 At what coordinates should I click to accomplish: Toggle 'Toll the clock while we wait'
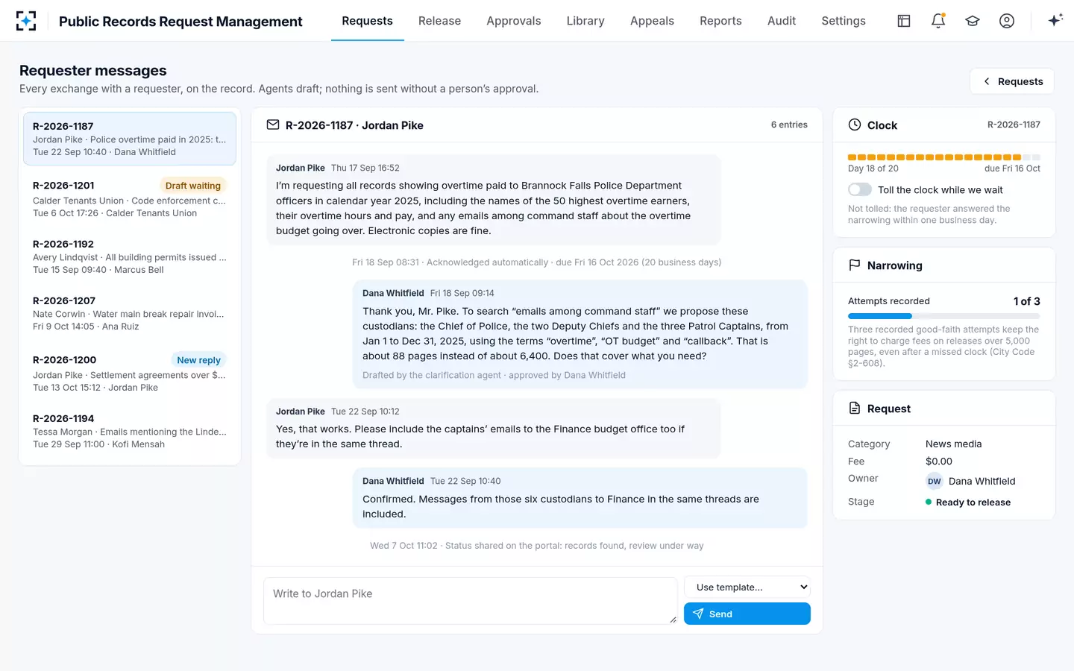[860, 190]
